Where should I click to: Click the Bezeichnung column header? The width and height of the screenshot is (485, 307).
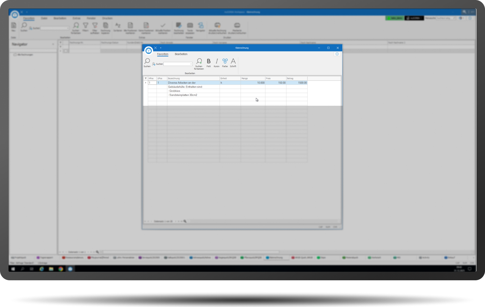[193, 78]
